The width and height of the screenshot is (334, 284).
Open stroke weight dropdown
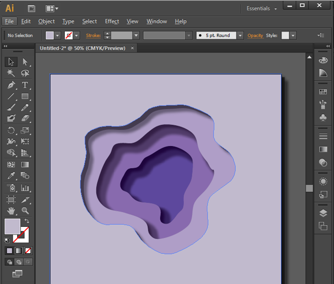136,35
